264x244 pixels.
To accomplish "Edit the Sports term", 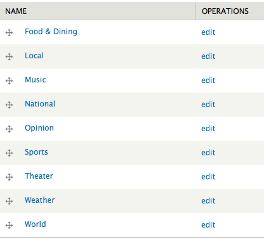I will point(208,153).
